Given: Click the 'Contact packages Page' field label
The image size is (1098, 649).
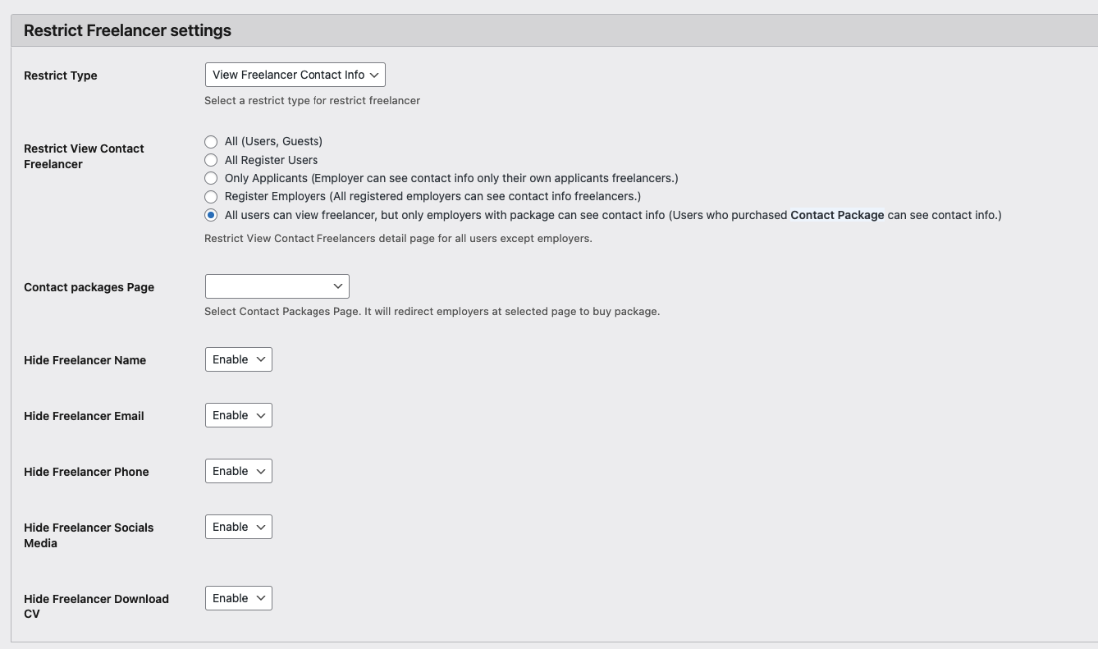Looking at the screenshot, I should pos(89,287).
